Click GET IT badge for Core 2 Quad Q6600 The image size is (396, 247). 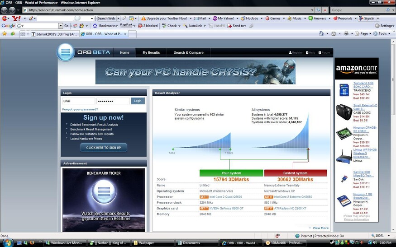click(x=204, y=197)
